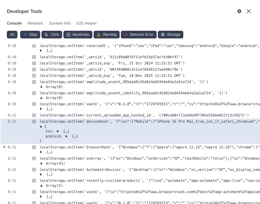Toggle the All log filter
Screen dimensions: 260x204
(x=12, y=35)
